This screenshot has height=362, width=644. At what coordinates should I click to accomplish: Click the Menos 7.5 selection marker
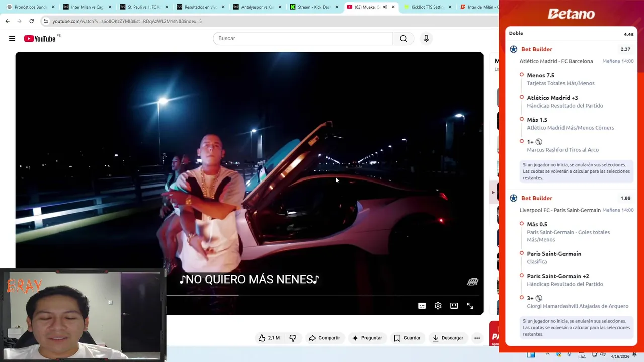tap(522, 75)
